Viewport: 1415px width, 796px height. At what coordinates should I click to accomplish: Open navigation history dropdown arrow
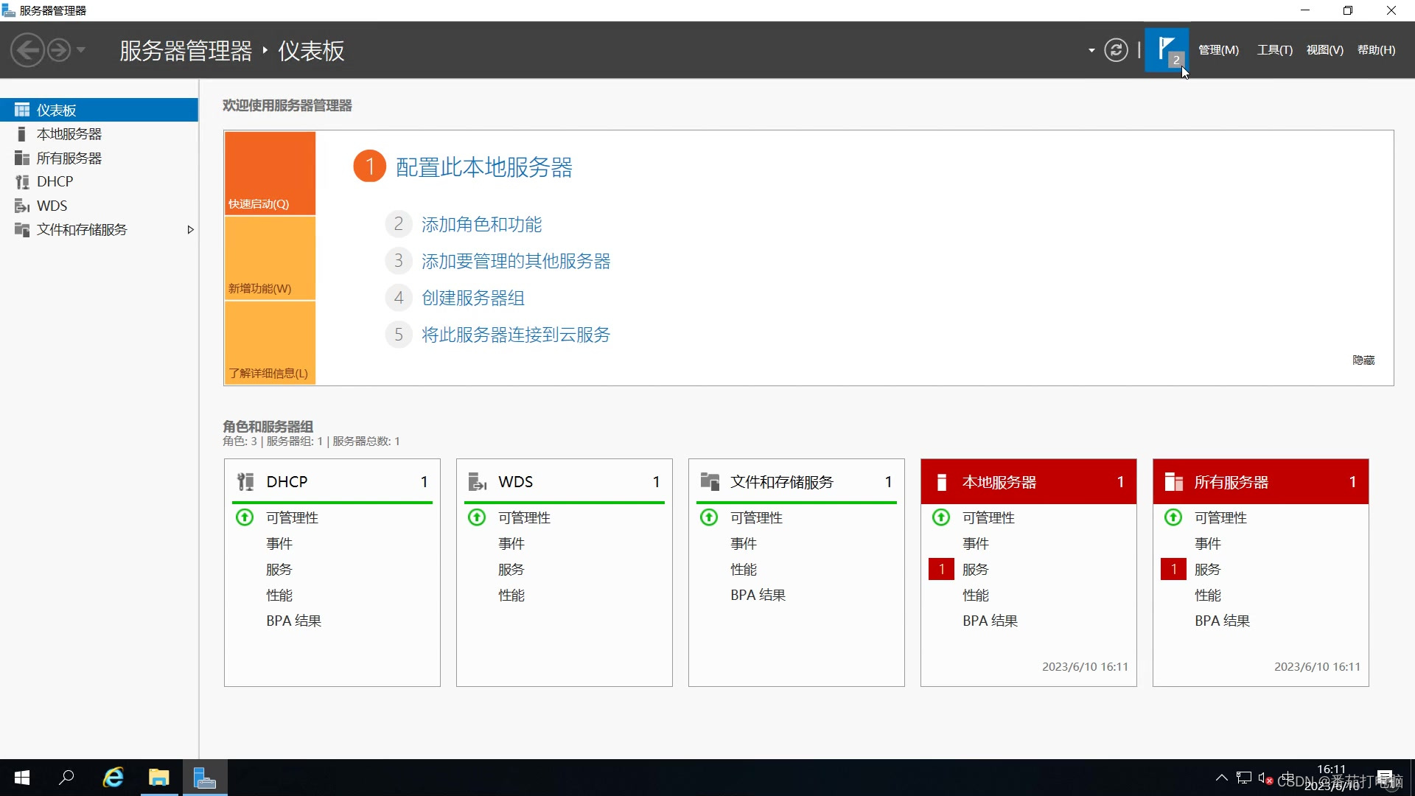pyautogui.click(x=81, y=50)
